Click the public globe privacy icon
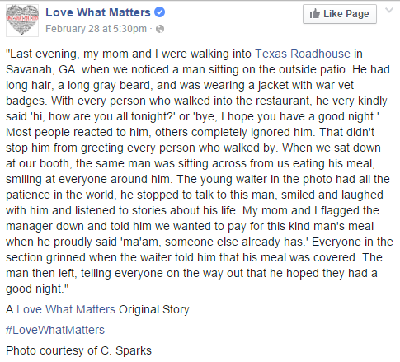This screenshot has width=400, height=362. 160,29
